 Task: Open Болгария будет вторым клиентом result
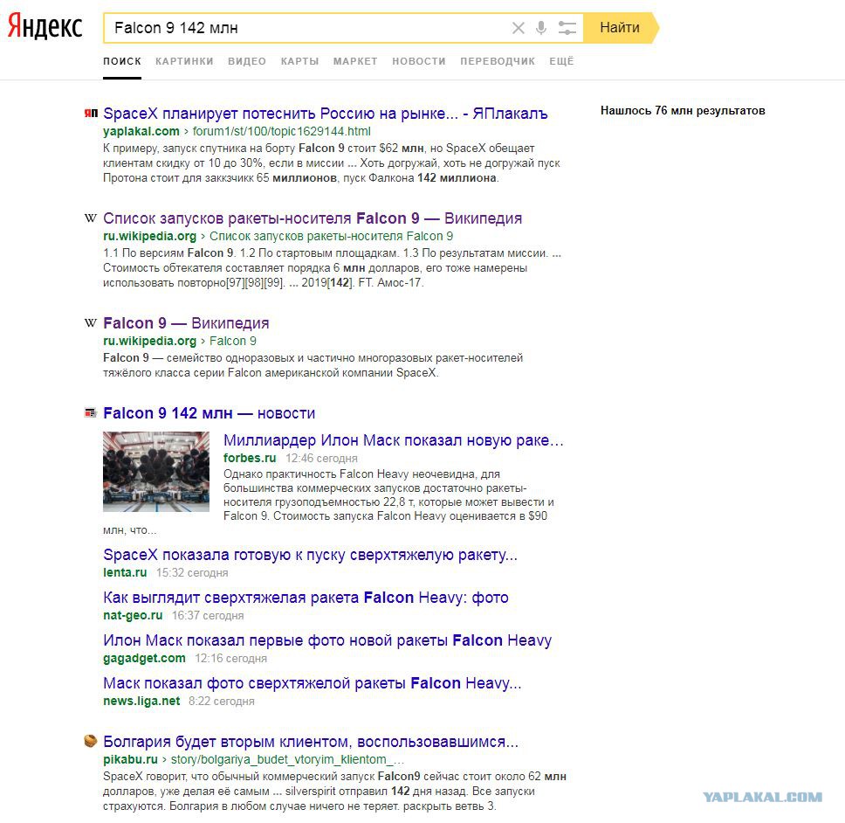click(311, 742)
